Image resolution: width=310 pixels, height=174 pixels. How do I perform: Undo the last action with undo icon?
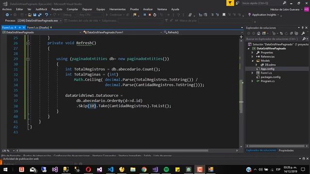pyautogui.click(x=46, y=15)
